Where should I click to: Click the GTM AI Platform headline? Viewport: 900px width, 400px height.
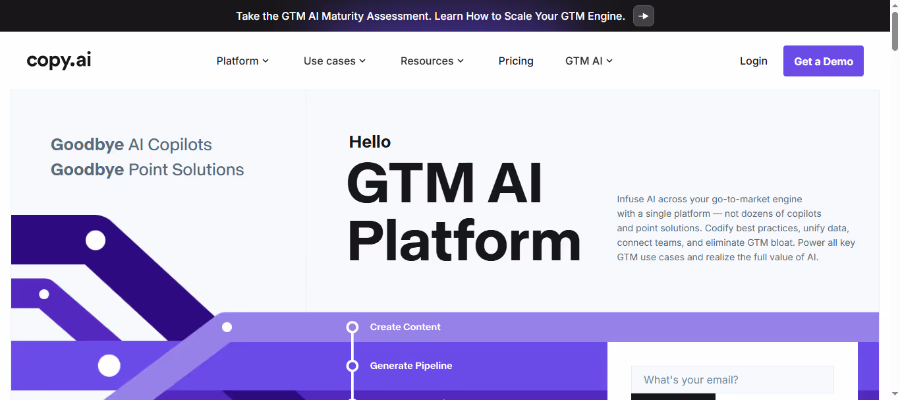pos(464,212)
